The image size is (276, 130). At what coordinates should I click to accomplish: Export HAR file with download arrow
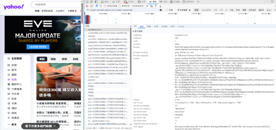(x=160, y=6)
